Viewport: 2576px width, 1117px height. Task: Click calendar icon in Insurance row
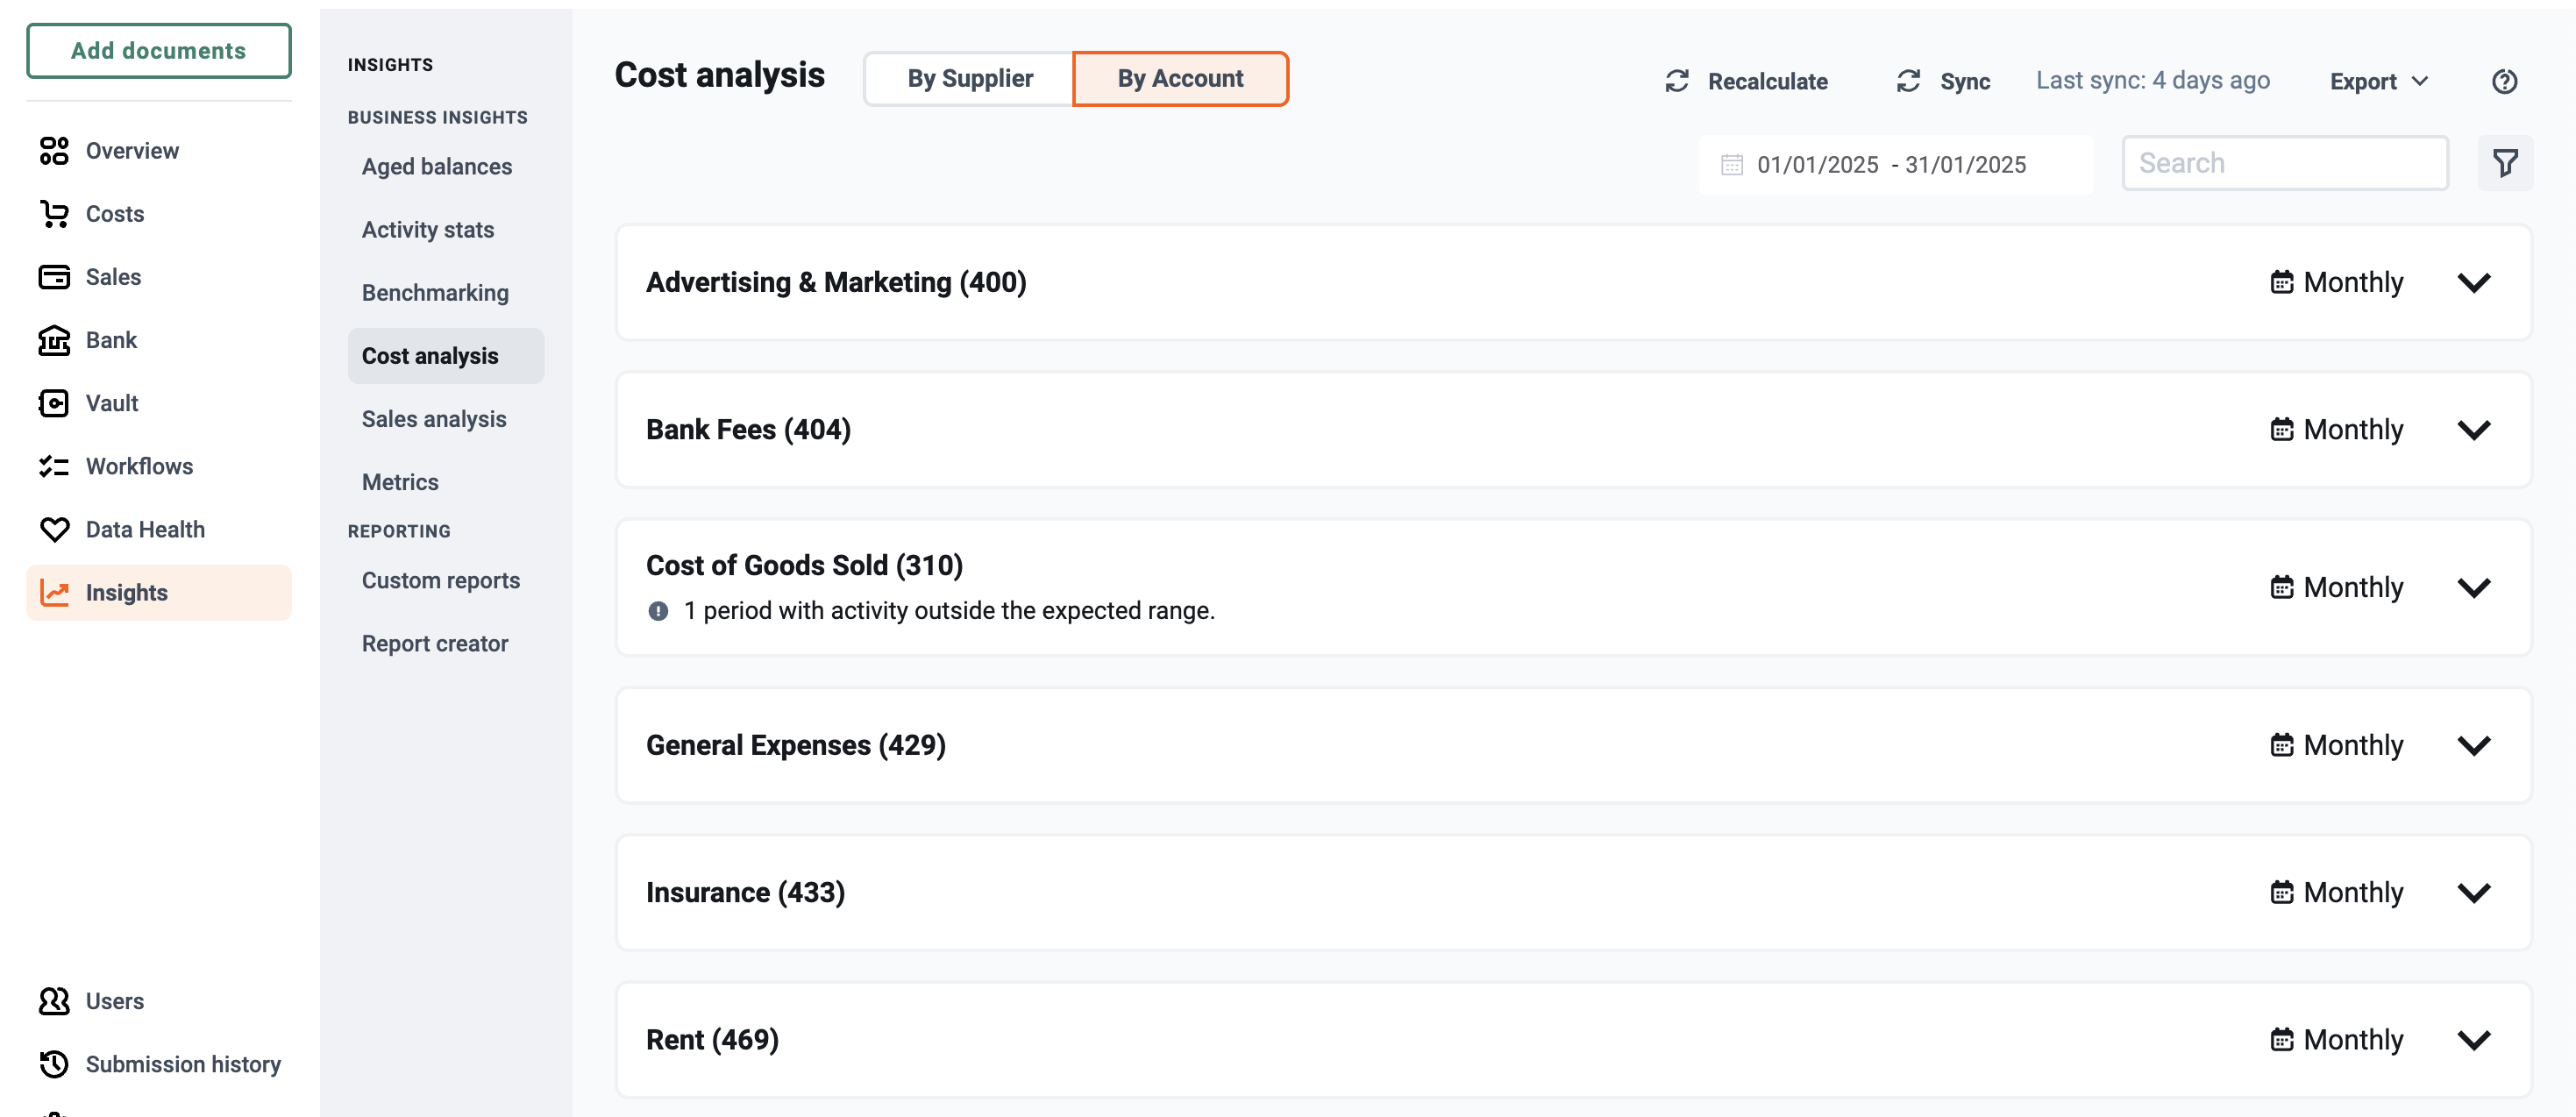tap(2281, 892)
